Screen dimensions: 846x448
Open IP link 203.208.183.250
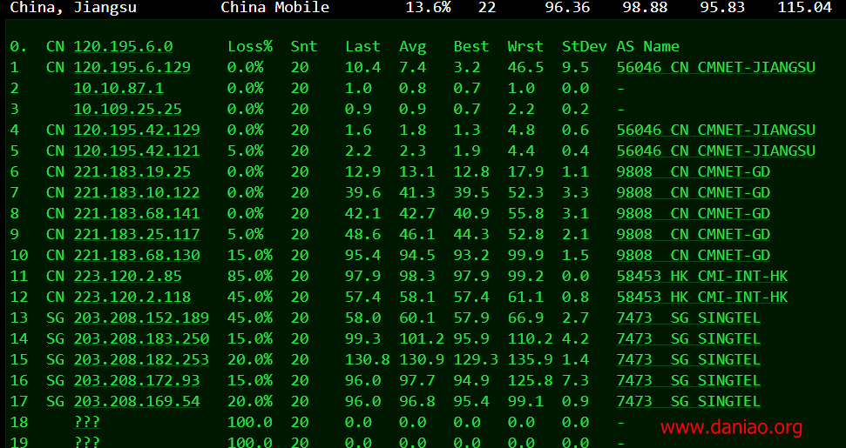point(141,338)
